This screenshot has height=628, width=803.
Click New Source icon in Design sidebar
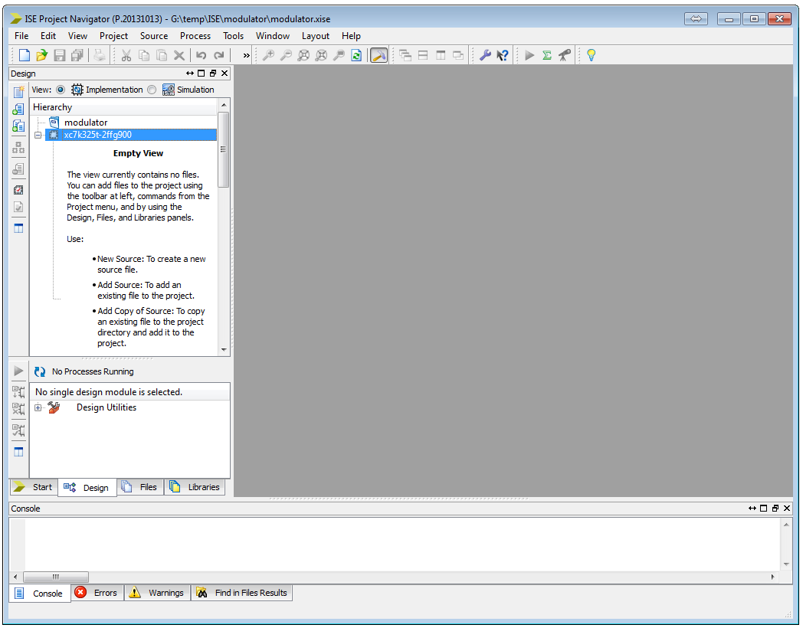pyautogui.click(x=18, y=92)
